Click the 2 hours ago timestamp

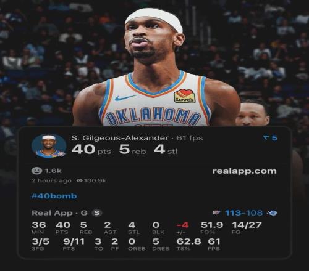pyautogui.click(x=51, y=180)
